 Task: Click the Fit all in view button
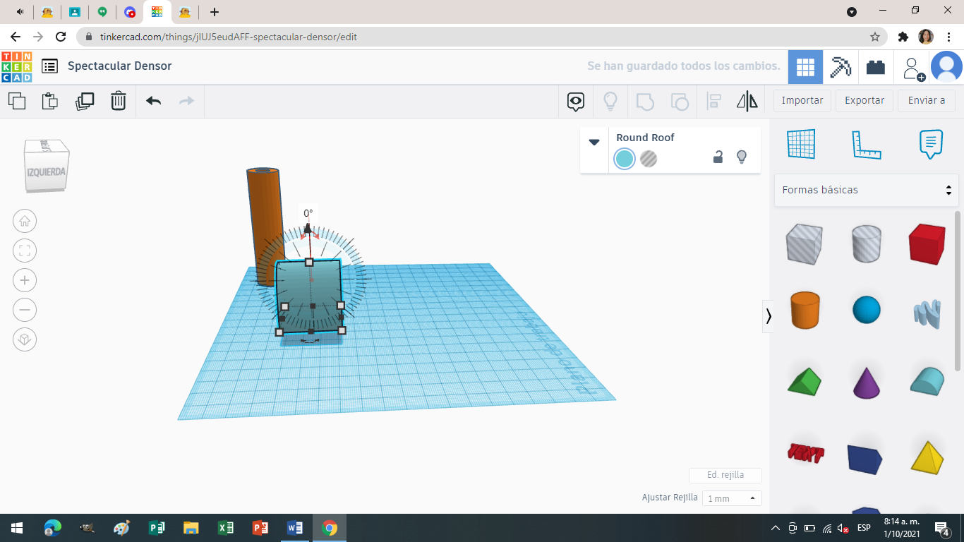tap(25, 251)
